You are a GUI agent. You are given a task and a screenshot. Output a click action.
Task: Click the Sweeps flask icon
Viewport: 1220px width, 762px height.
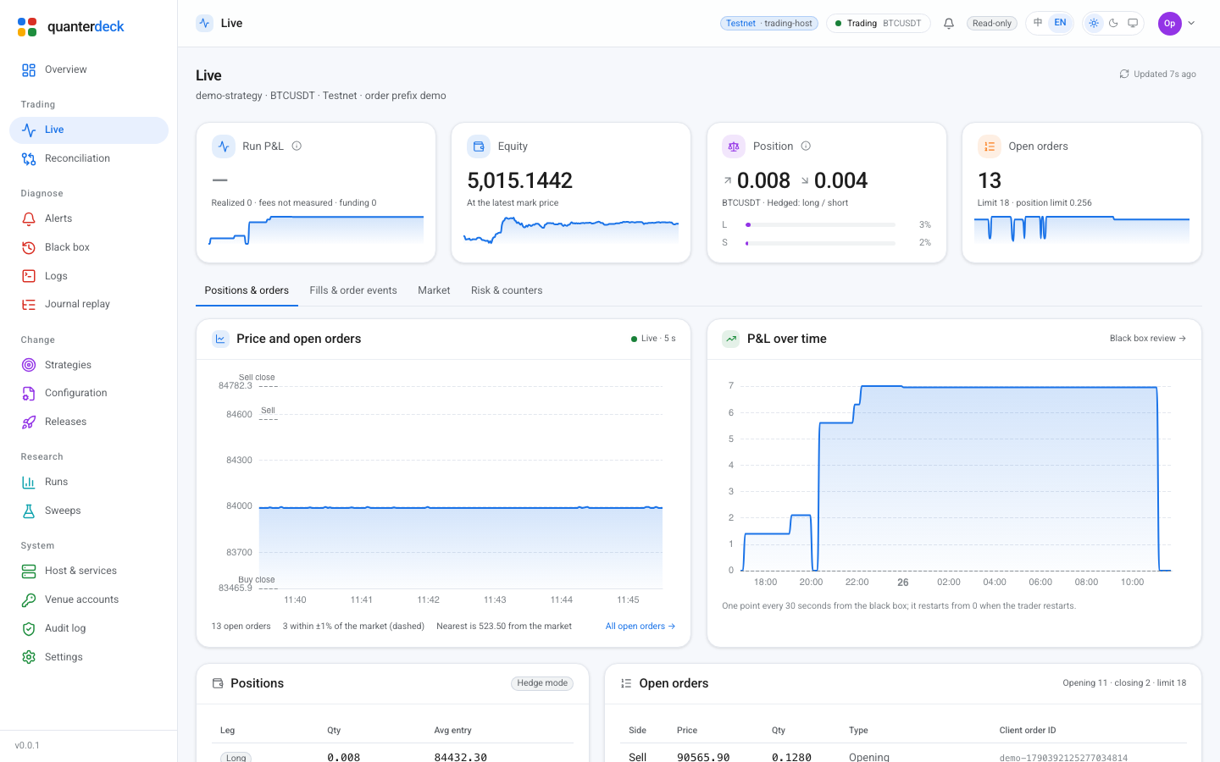pos(29,511)
